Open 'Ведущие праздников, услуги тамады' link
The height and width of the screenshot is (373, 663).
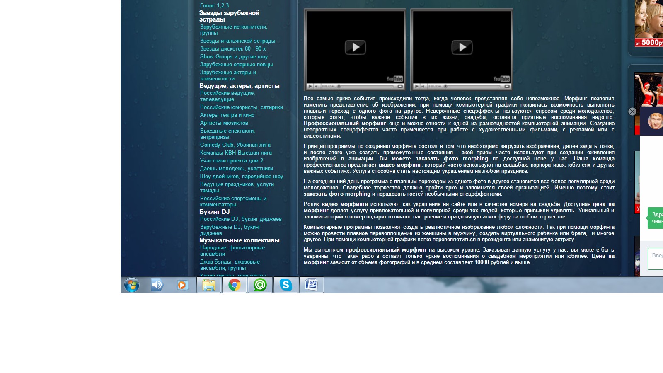tap(237, 187)
